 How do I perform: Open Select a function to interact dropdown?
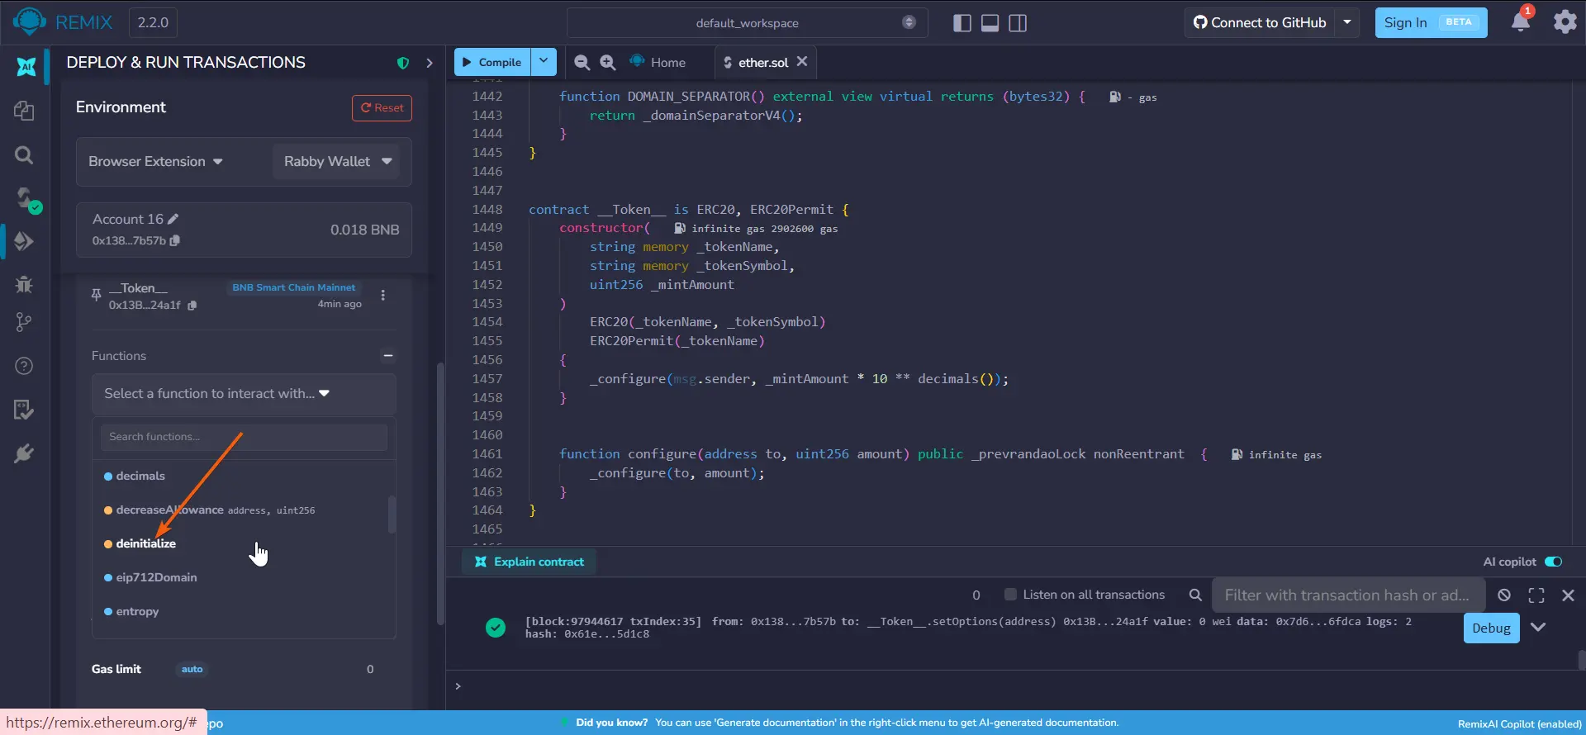[244, 394]
